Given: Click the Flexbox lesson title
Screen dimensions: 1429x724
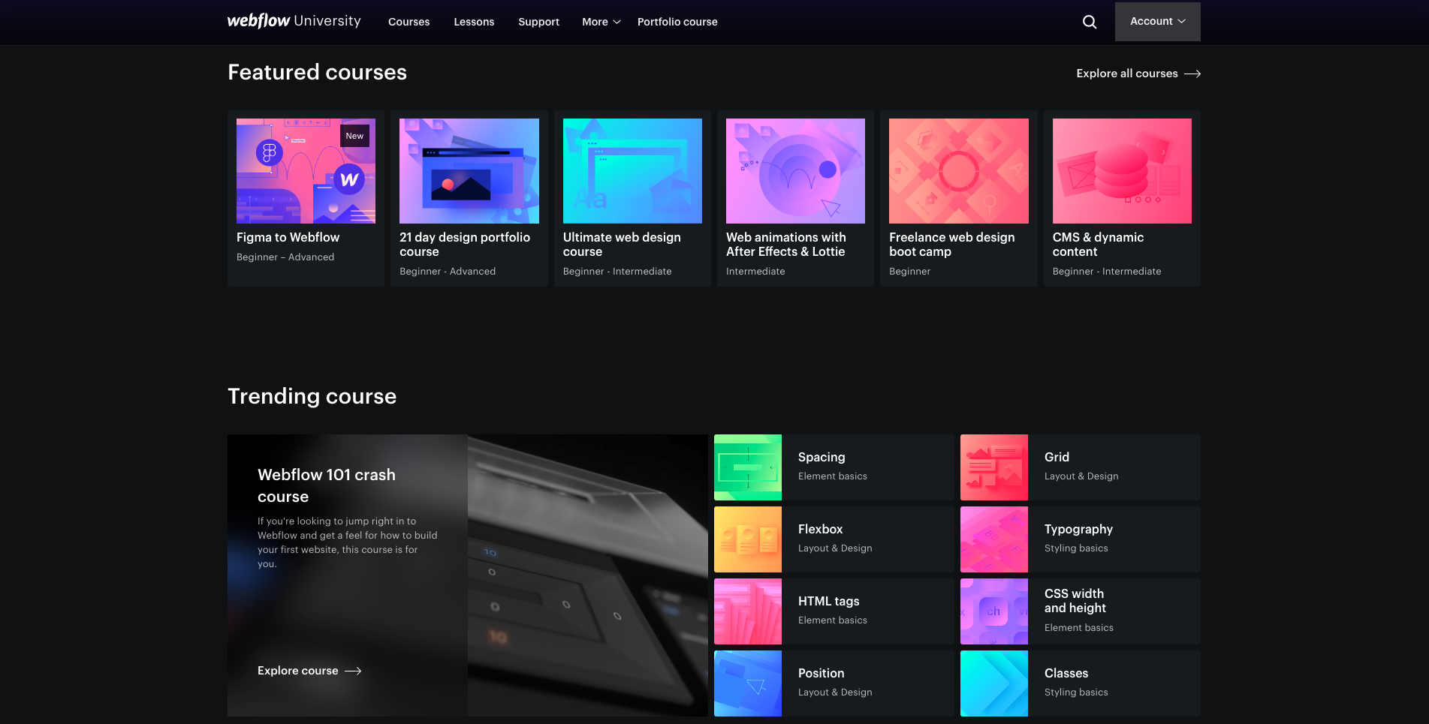Looking at the screenshot, I should (x=820, y=529).
